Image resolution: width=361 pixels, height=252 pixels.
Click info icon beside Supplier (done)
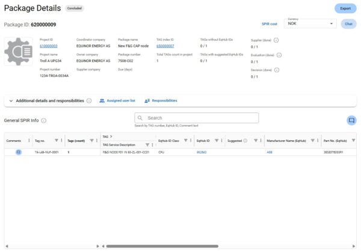coord(276,40)
